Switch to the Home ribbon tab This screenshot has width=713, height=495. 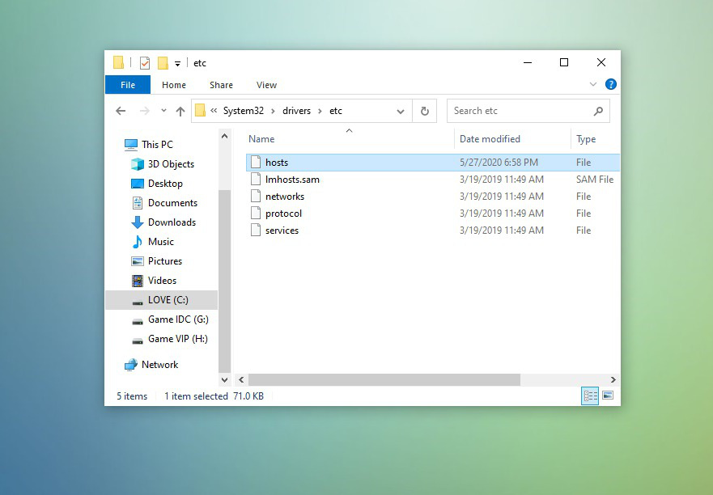[174, 85]
